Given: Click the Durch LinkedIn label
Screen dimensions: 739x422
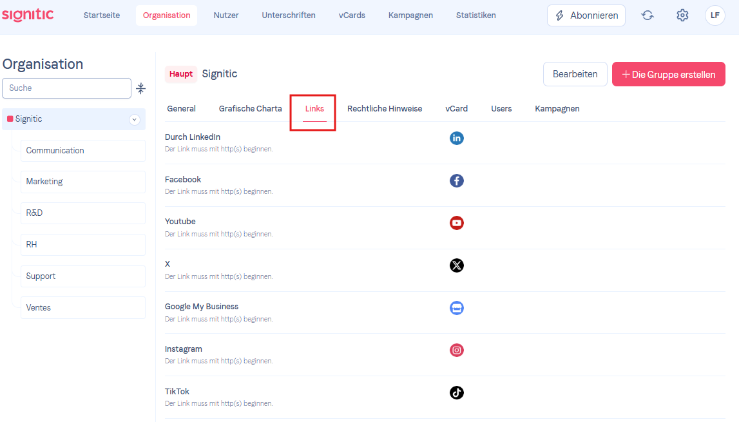Looking at the screenshot, I should [192, 137].
